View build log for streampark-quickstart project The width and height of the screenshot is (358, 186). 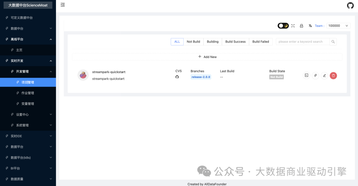click(x=307, y=76)
